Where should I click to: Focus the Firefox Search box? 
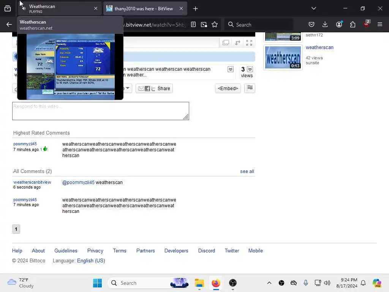point(259,24)
